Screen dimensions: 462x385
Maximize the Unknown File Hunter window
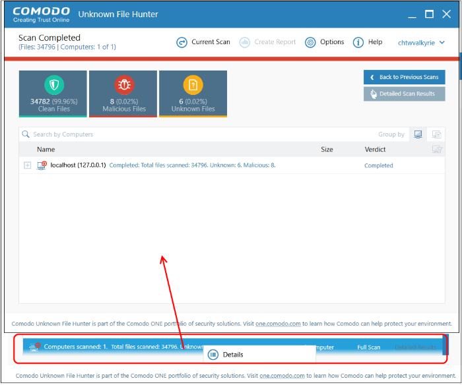point(429,14)
